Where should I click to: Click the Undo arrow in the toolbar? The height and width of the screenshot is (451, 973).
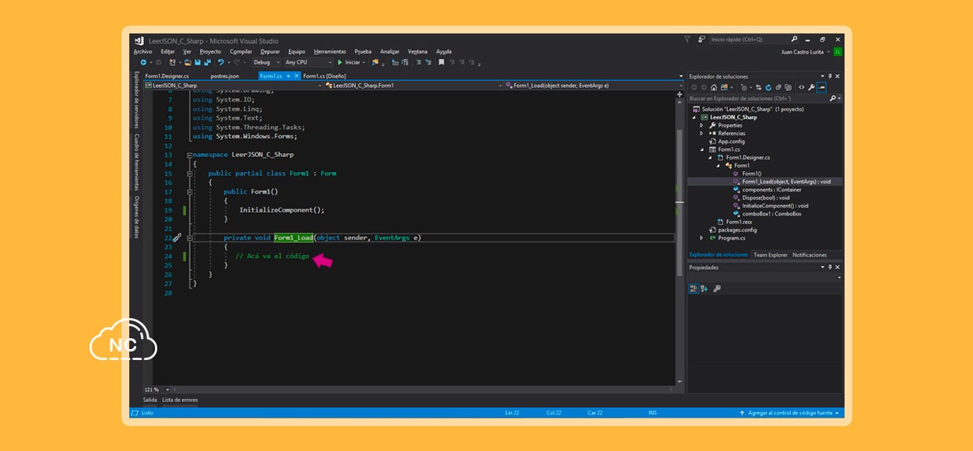(x=221, y=62)
